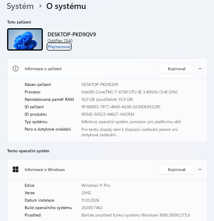Select the Balíček prostředí funkcí value
Image resolution: width=214 pixels, height=221 pixels.
click(136, 215)
